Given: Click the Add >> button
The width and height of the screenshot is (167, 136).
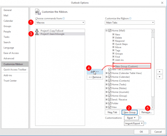Looking at the screenshot, I should 95,72.
